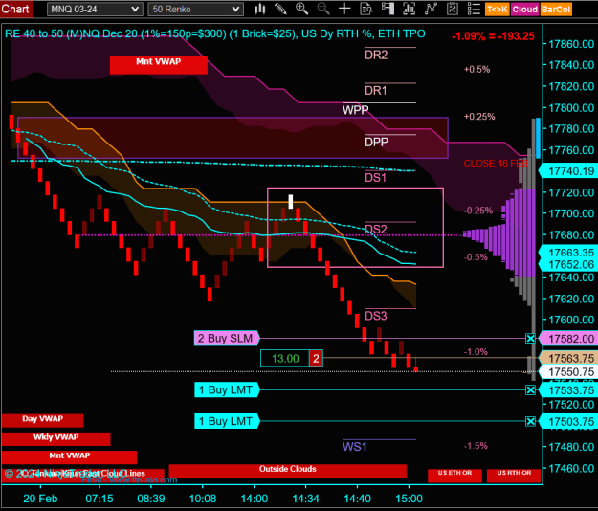This screenshot has width=598, height=511.
Task: Toggle the T<>K button
Action: point(498,10)
